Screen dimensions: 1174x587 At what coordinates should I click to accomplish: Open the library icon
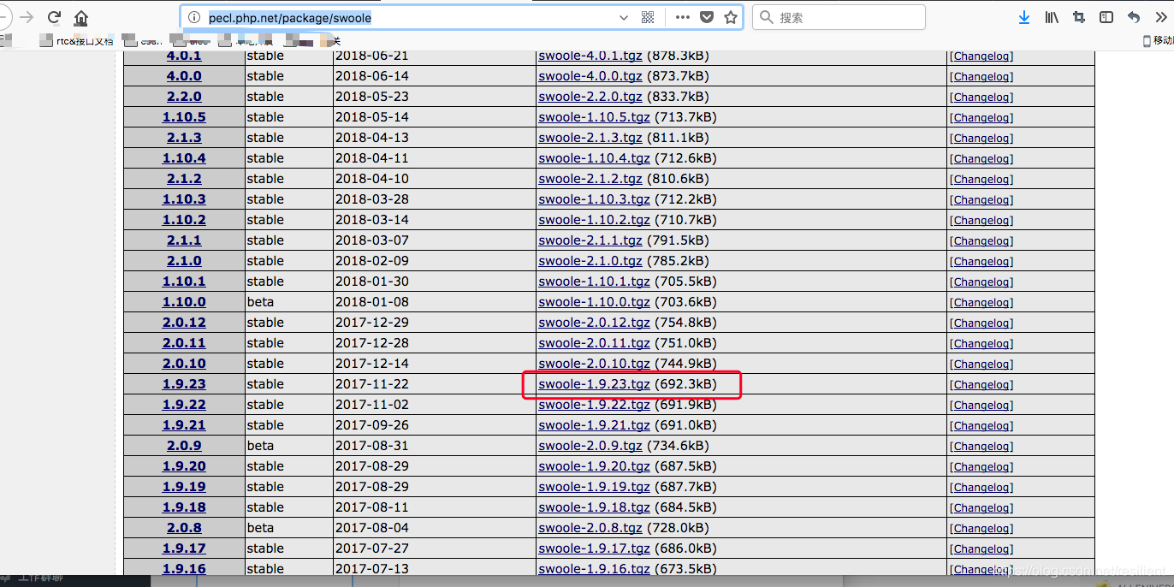coord(1052,17)
